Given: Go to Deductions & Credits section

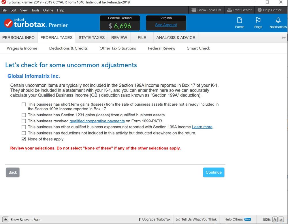Looking at the screenshot, I should 68,48.
